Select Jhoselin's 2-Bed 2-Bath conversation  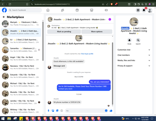[x=21, y=32]
